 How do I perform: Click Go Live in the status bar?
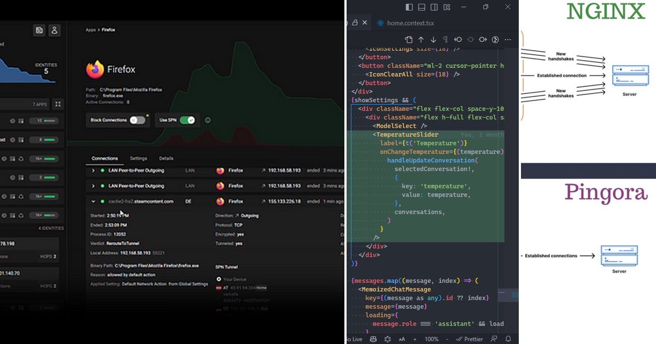[x=354, y=339]
